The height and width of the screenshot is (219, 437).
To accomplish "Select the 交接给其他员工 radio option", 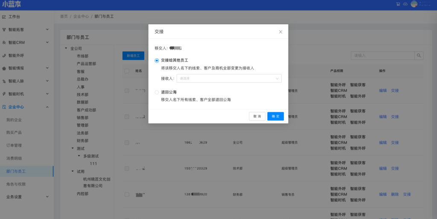I will tap(157, 60).
